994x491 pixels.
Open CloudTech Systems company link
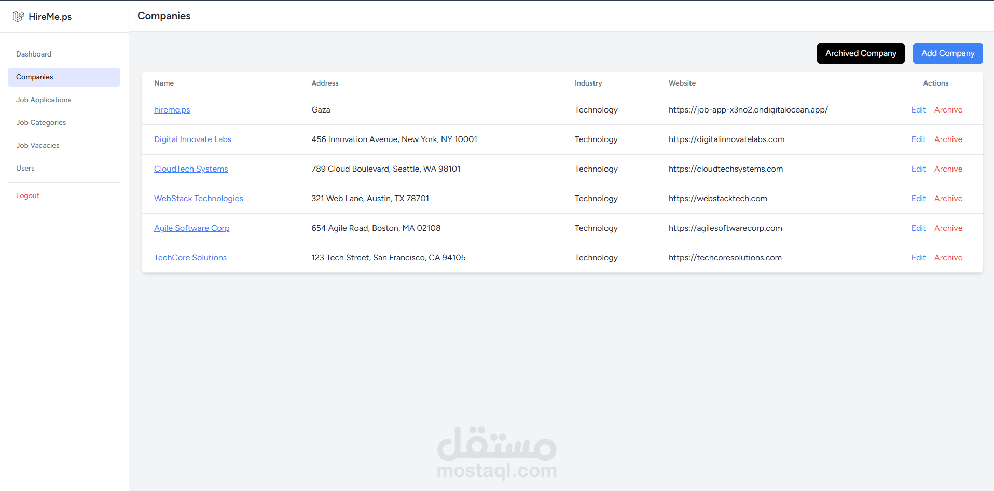click(x=191, y=169)
